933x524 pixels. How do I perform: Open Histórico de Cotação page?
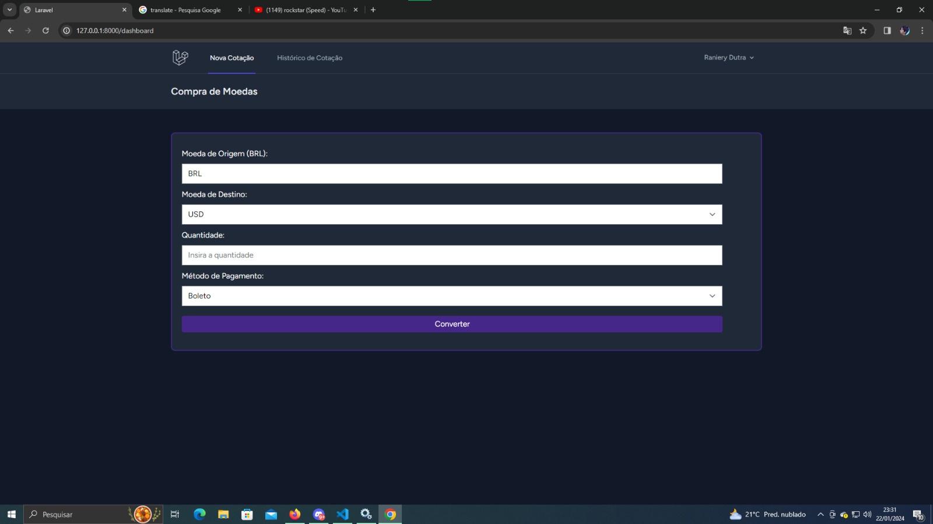click(x=310, y=58)
